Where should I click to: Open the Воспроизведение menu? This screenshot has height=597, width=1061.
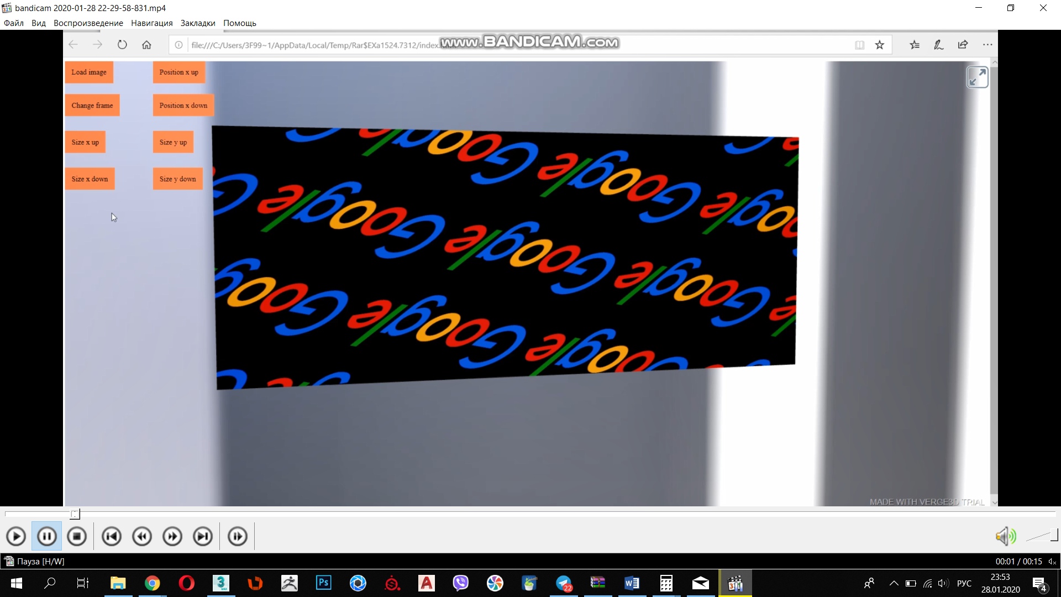point(88,23)
